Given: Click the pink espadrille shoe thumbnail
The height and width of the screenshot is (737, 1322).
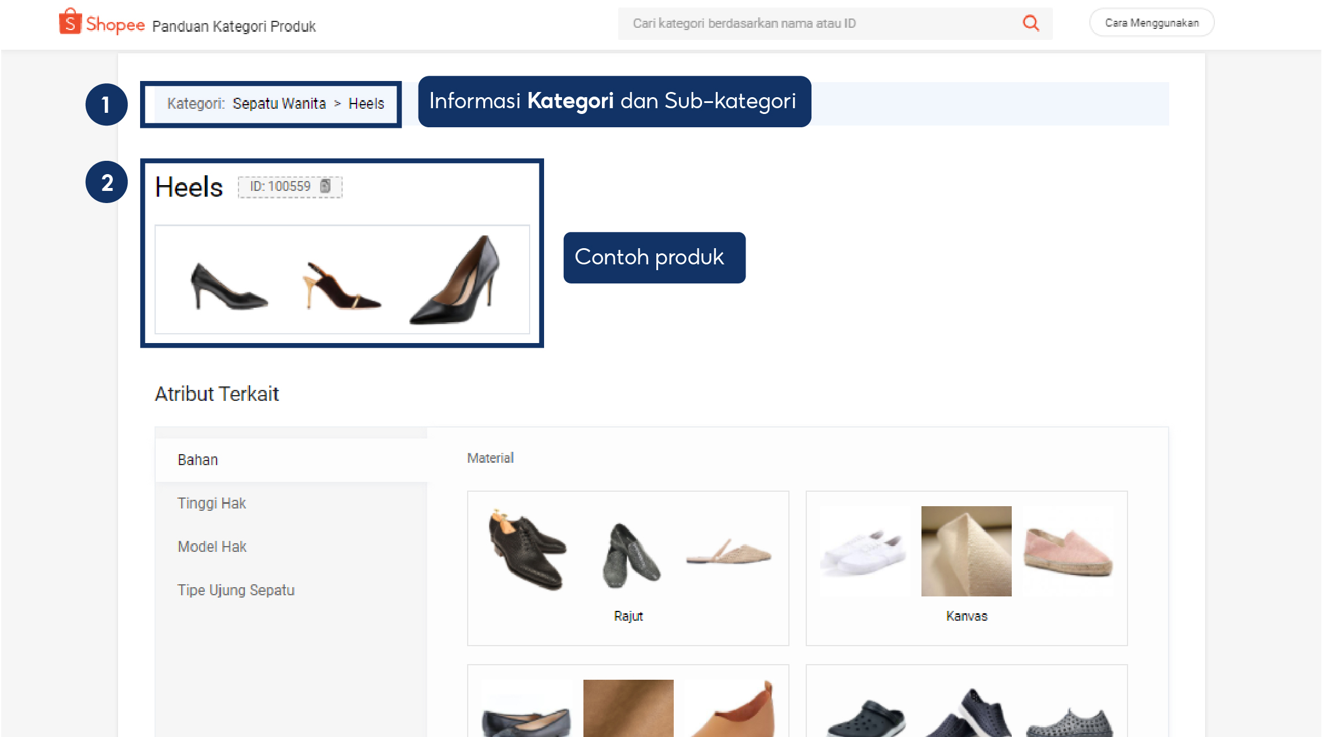Looking at the screenshot, I should tap(1068, 551).
